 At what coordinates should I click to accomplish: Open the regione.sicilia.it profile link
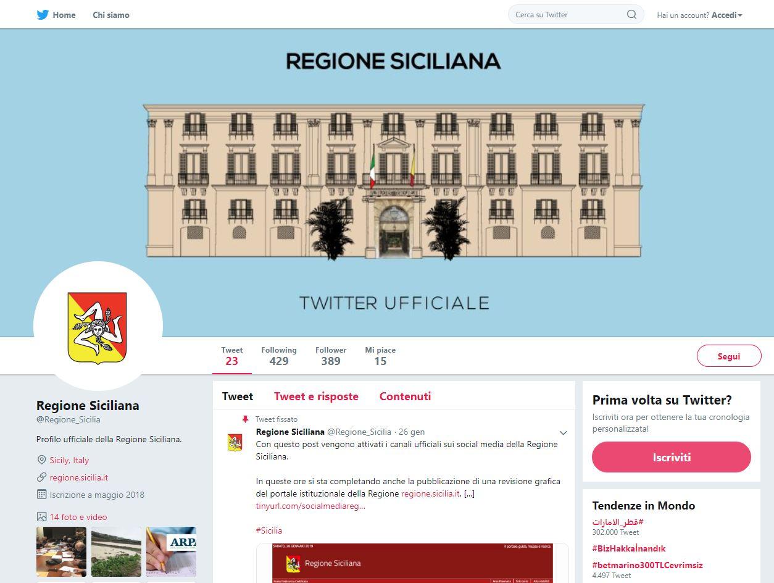tap(79, 477)
